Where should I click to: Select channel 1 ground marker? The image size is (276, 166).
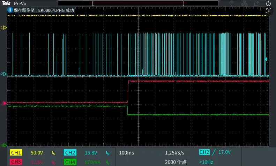coord(4,28)
